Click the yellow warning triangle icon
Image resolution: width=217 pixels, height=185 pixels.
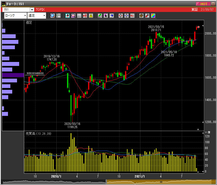click(x=91, y=16)
